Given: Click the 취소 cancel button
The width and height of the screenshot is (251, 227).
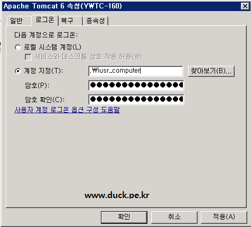Looking at the screenshot, I should pyautogui.click(x=174, y=217).
